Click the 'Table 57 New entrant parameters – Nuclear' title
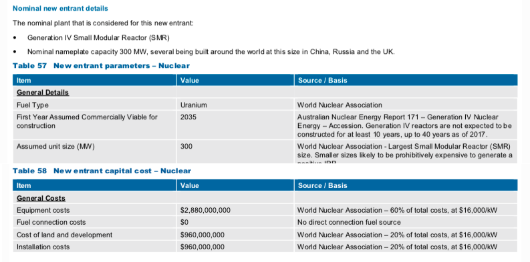The width and height of the screenshot is (530, 262). click(101, 66)
